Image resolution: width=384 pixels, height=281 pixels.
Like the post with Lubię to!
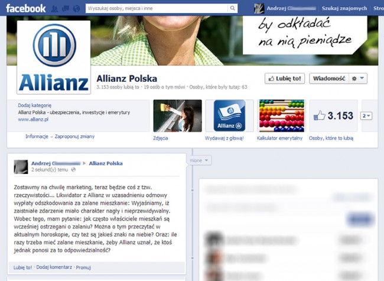pos(22,267)
